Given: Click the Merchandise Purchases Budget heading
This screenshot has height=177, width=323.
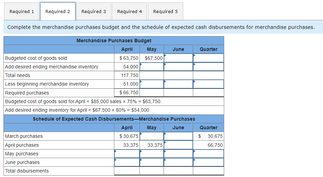Looking at the screenshot, I should tap(114, 41).
